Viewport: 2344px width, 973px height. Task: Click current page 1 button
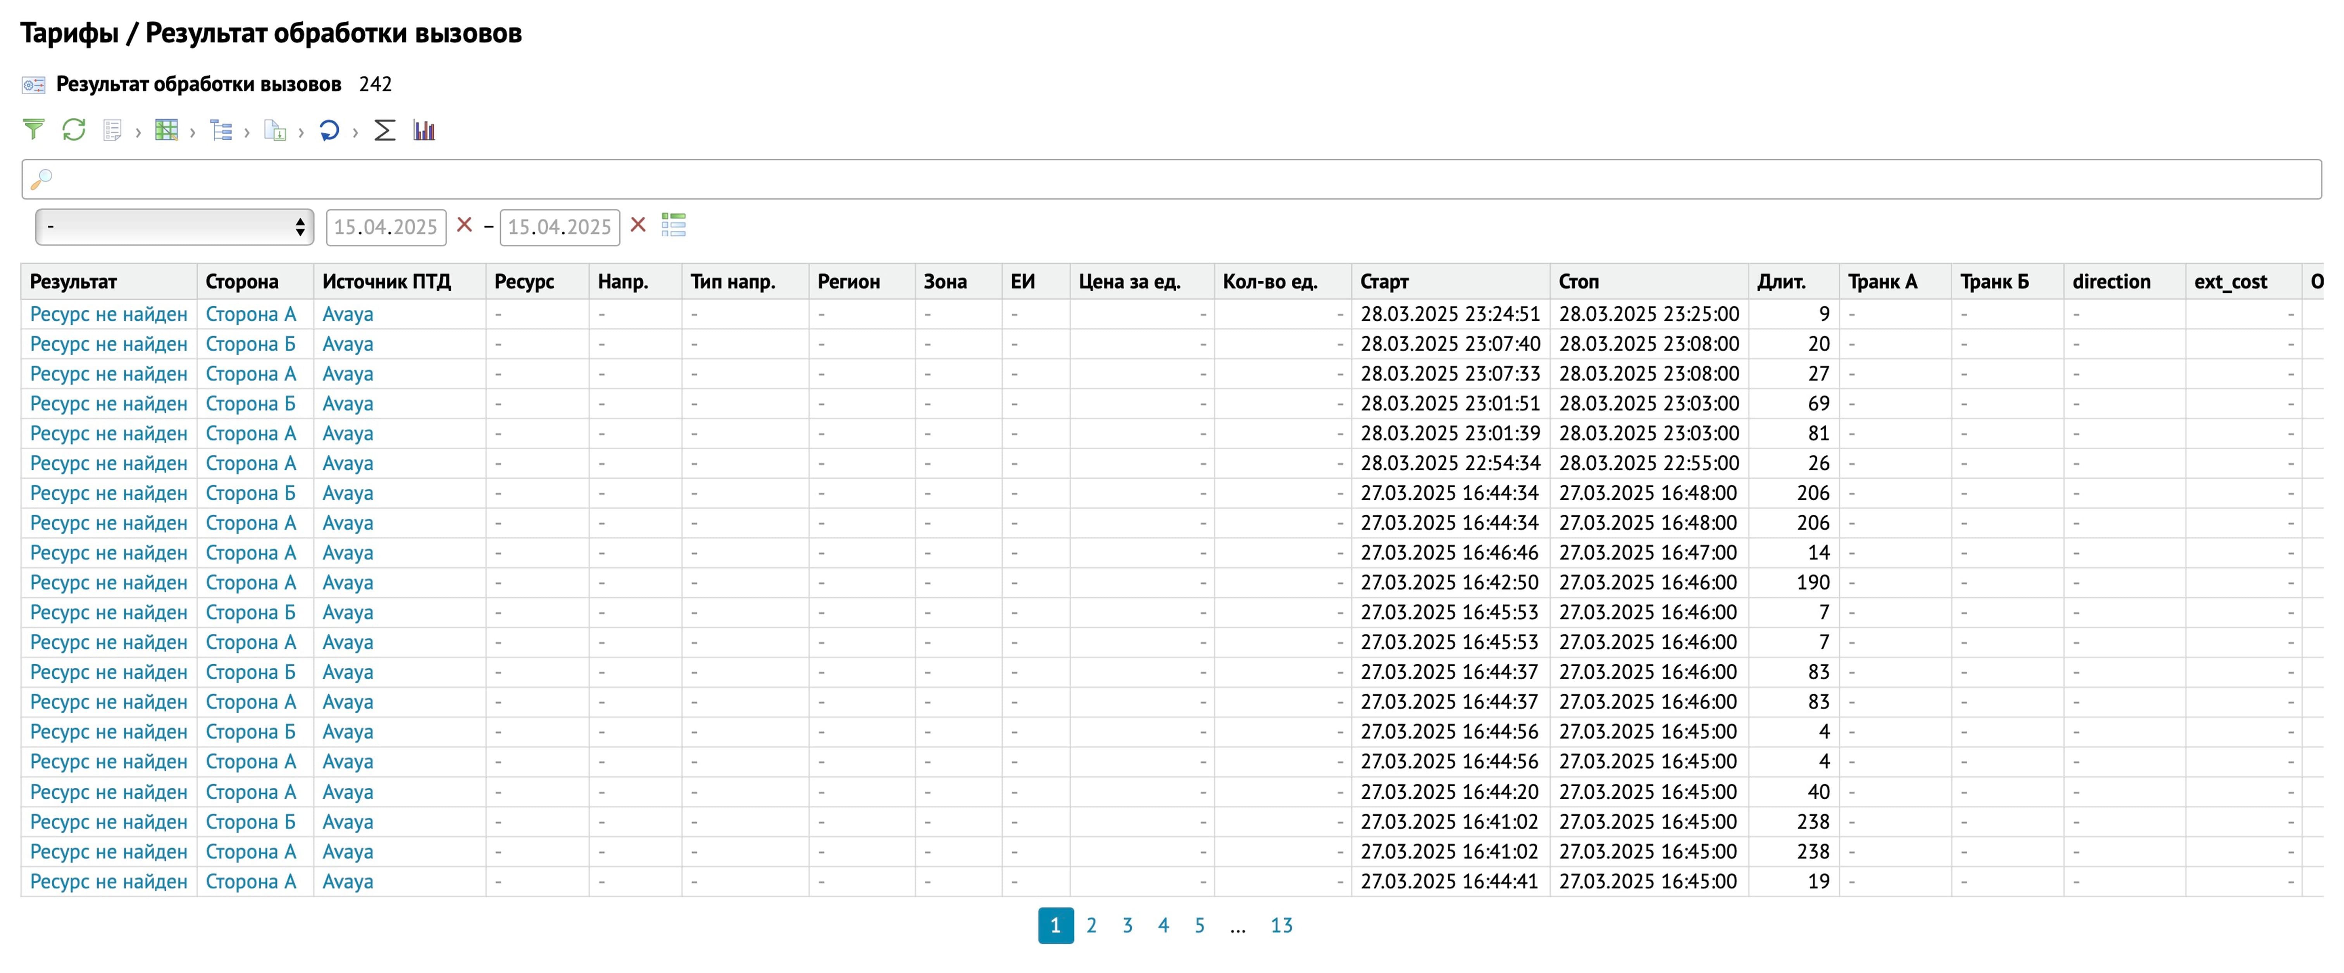1055,926
